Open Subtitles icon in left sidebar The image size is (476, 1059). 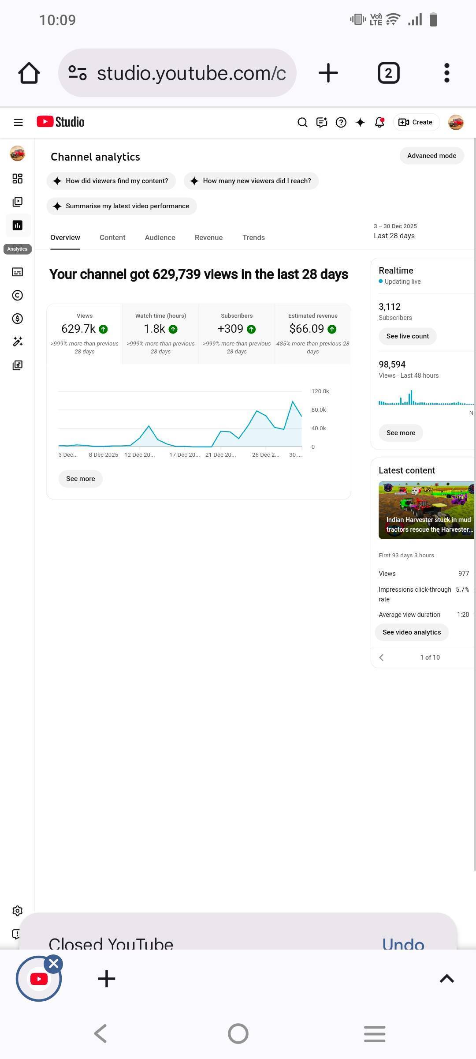[17, 272]
